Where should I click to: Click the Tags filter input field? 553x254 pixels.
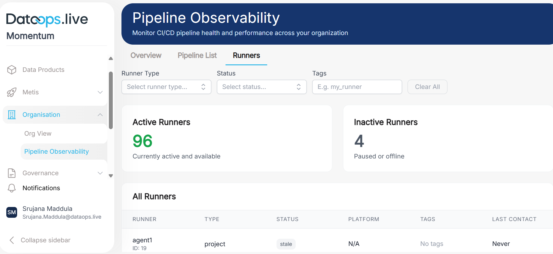(357, 87)
